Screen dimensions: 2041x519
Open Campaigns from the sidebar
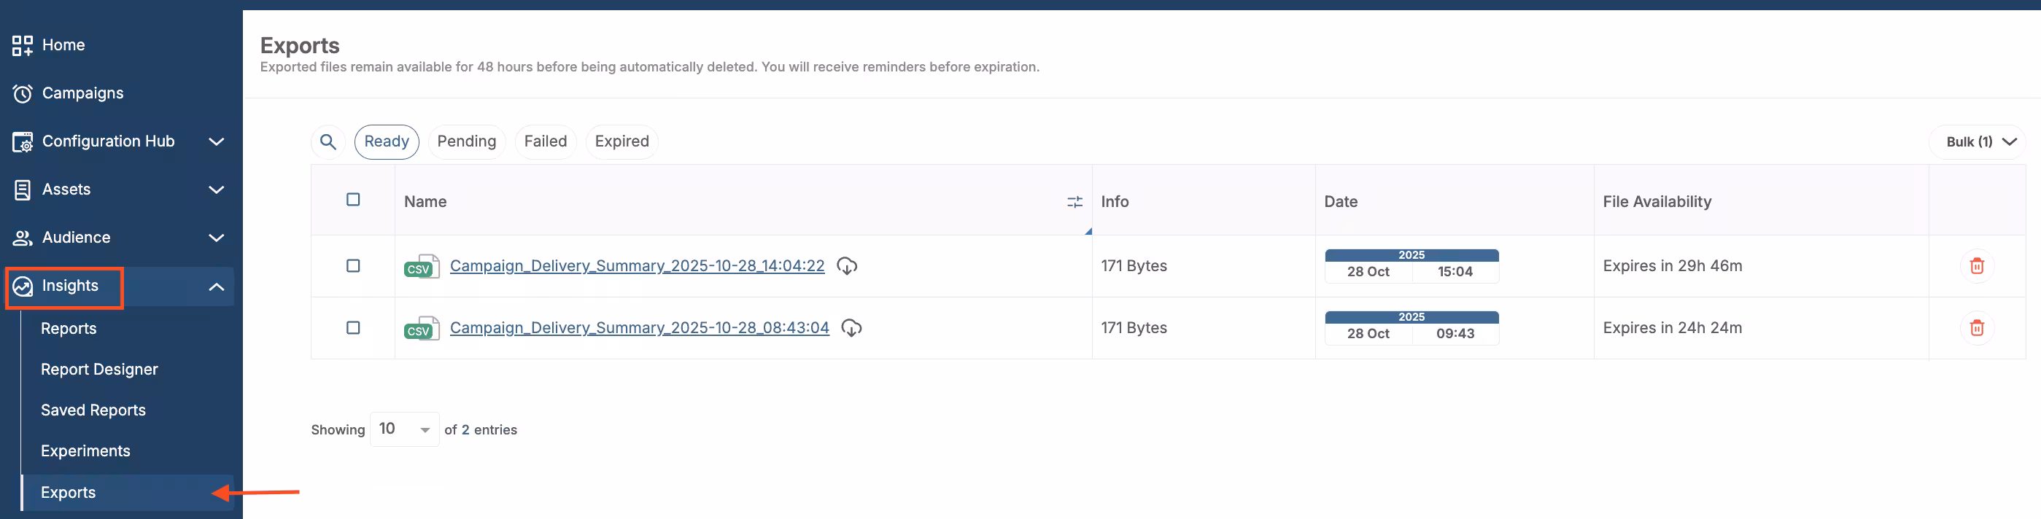coord(82,93)
